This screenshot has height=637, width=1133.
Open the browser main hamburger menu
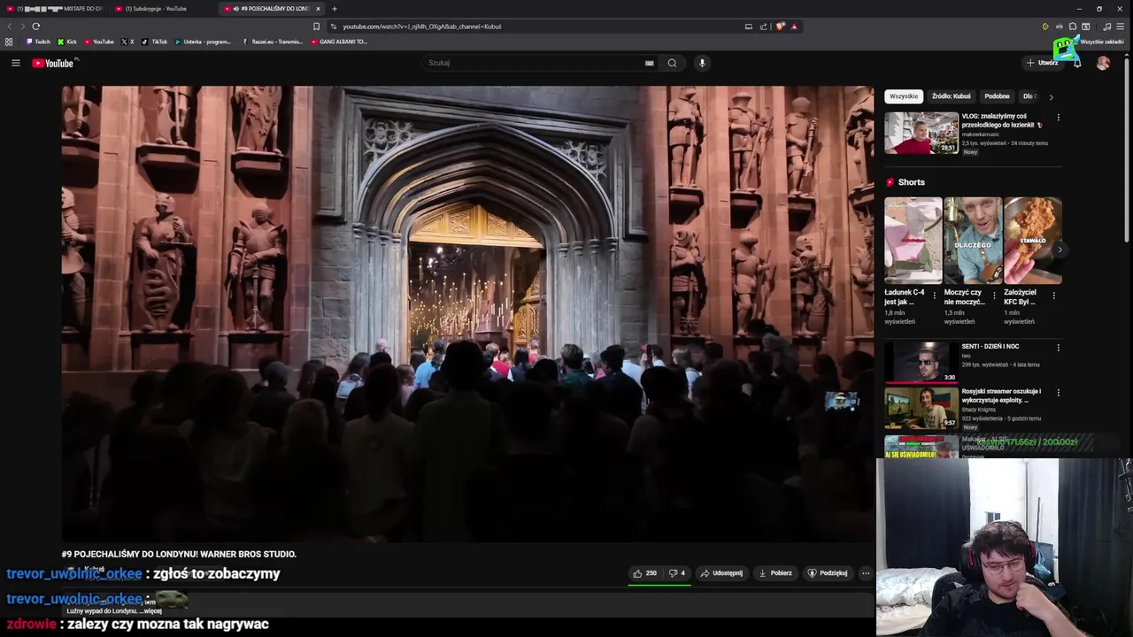[x=1120, y=27]
